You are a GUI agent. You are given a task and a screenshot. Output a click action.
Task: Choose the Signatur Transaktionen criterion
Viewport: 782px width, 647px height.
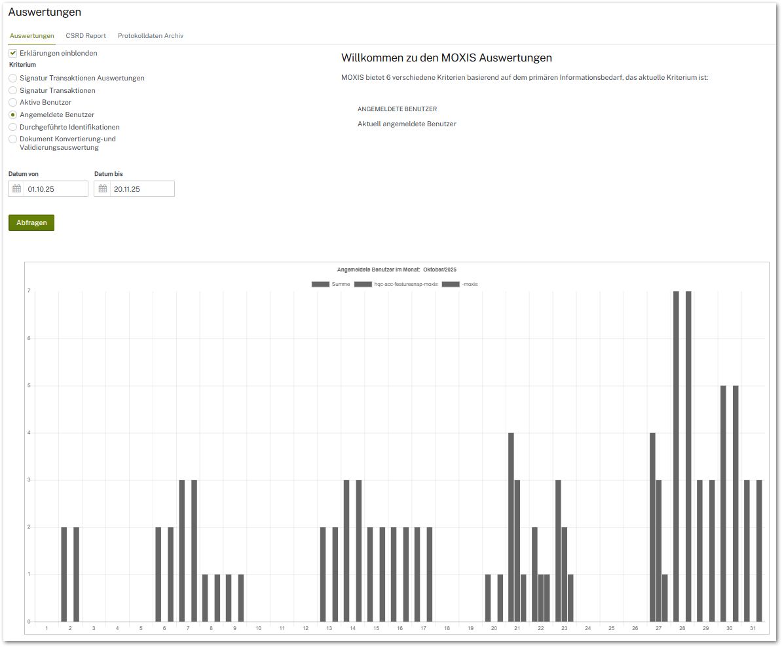(x=13, y=90)
